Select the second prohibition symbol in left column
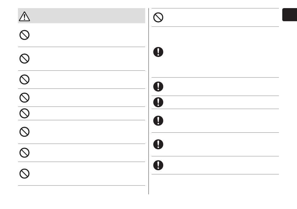Screen dimensions: 297x209 click(x=24, y=59)
